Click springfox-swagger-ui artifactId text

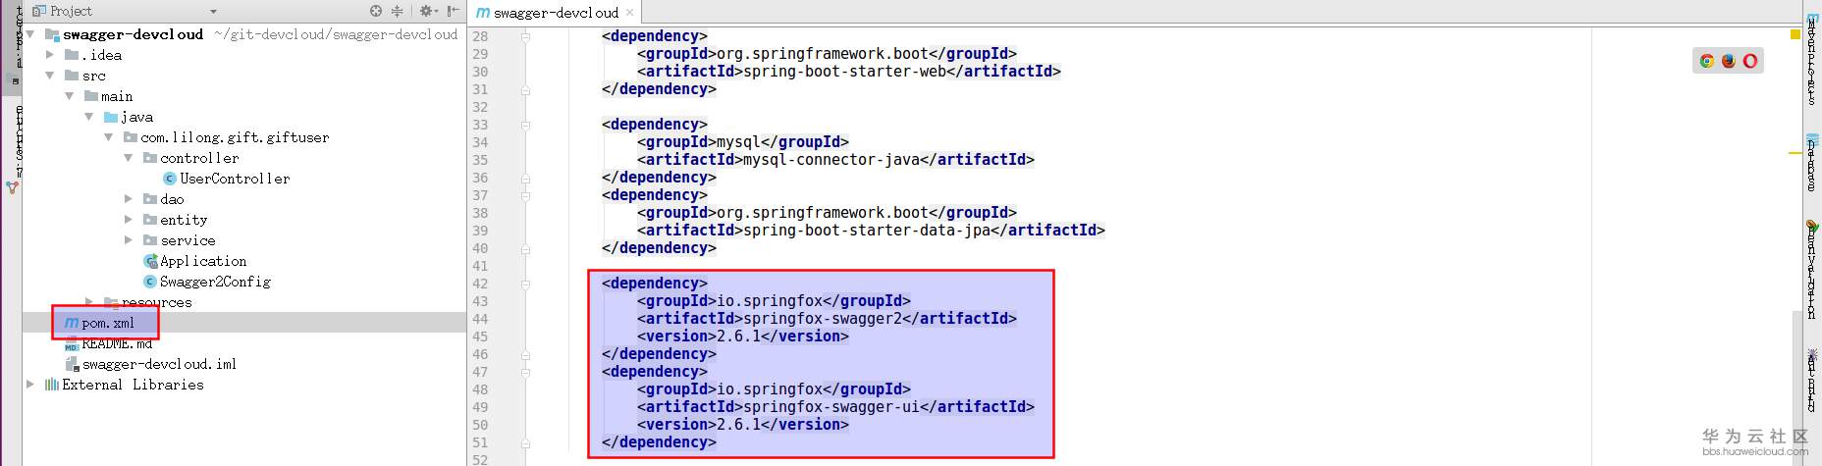pos(831,407)
